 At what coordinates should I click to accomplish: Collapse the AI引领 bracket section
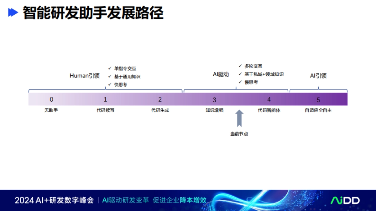[318, 75]
